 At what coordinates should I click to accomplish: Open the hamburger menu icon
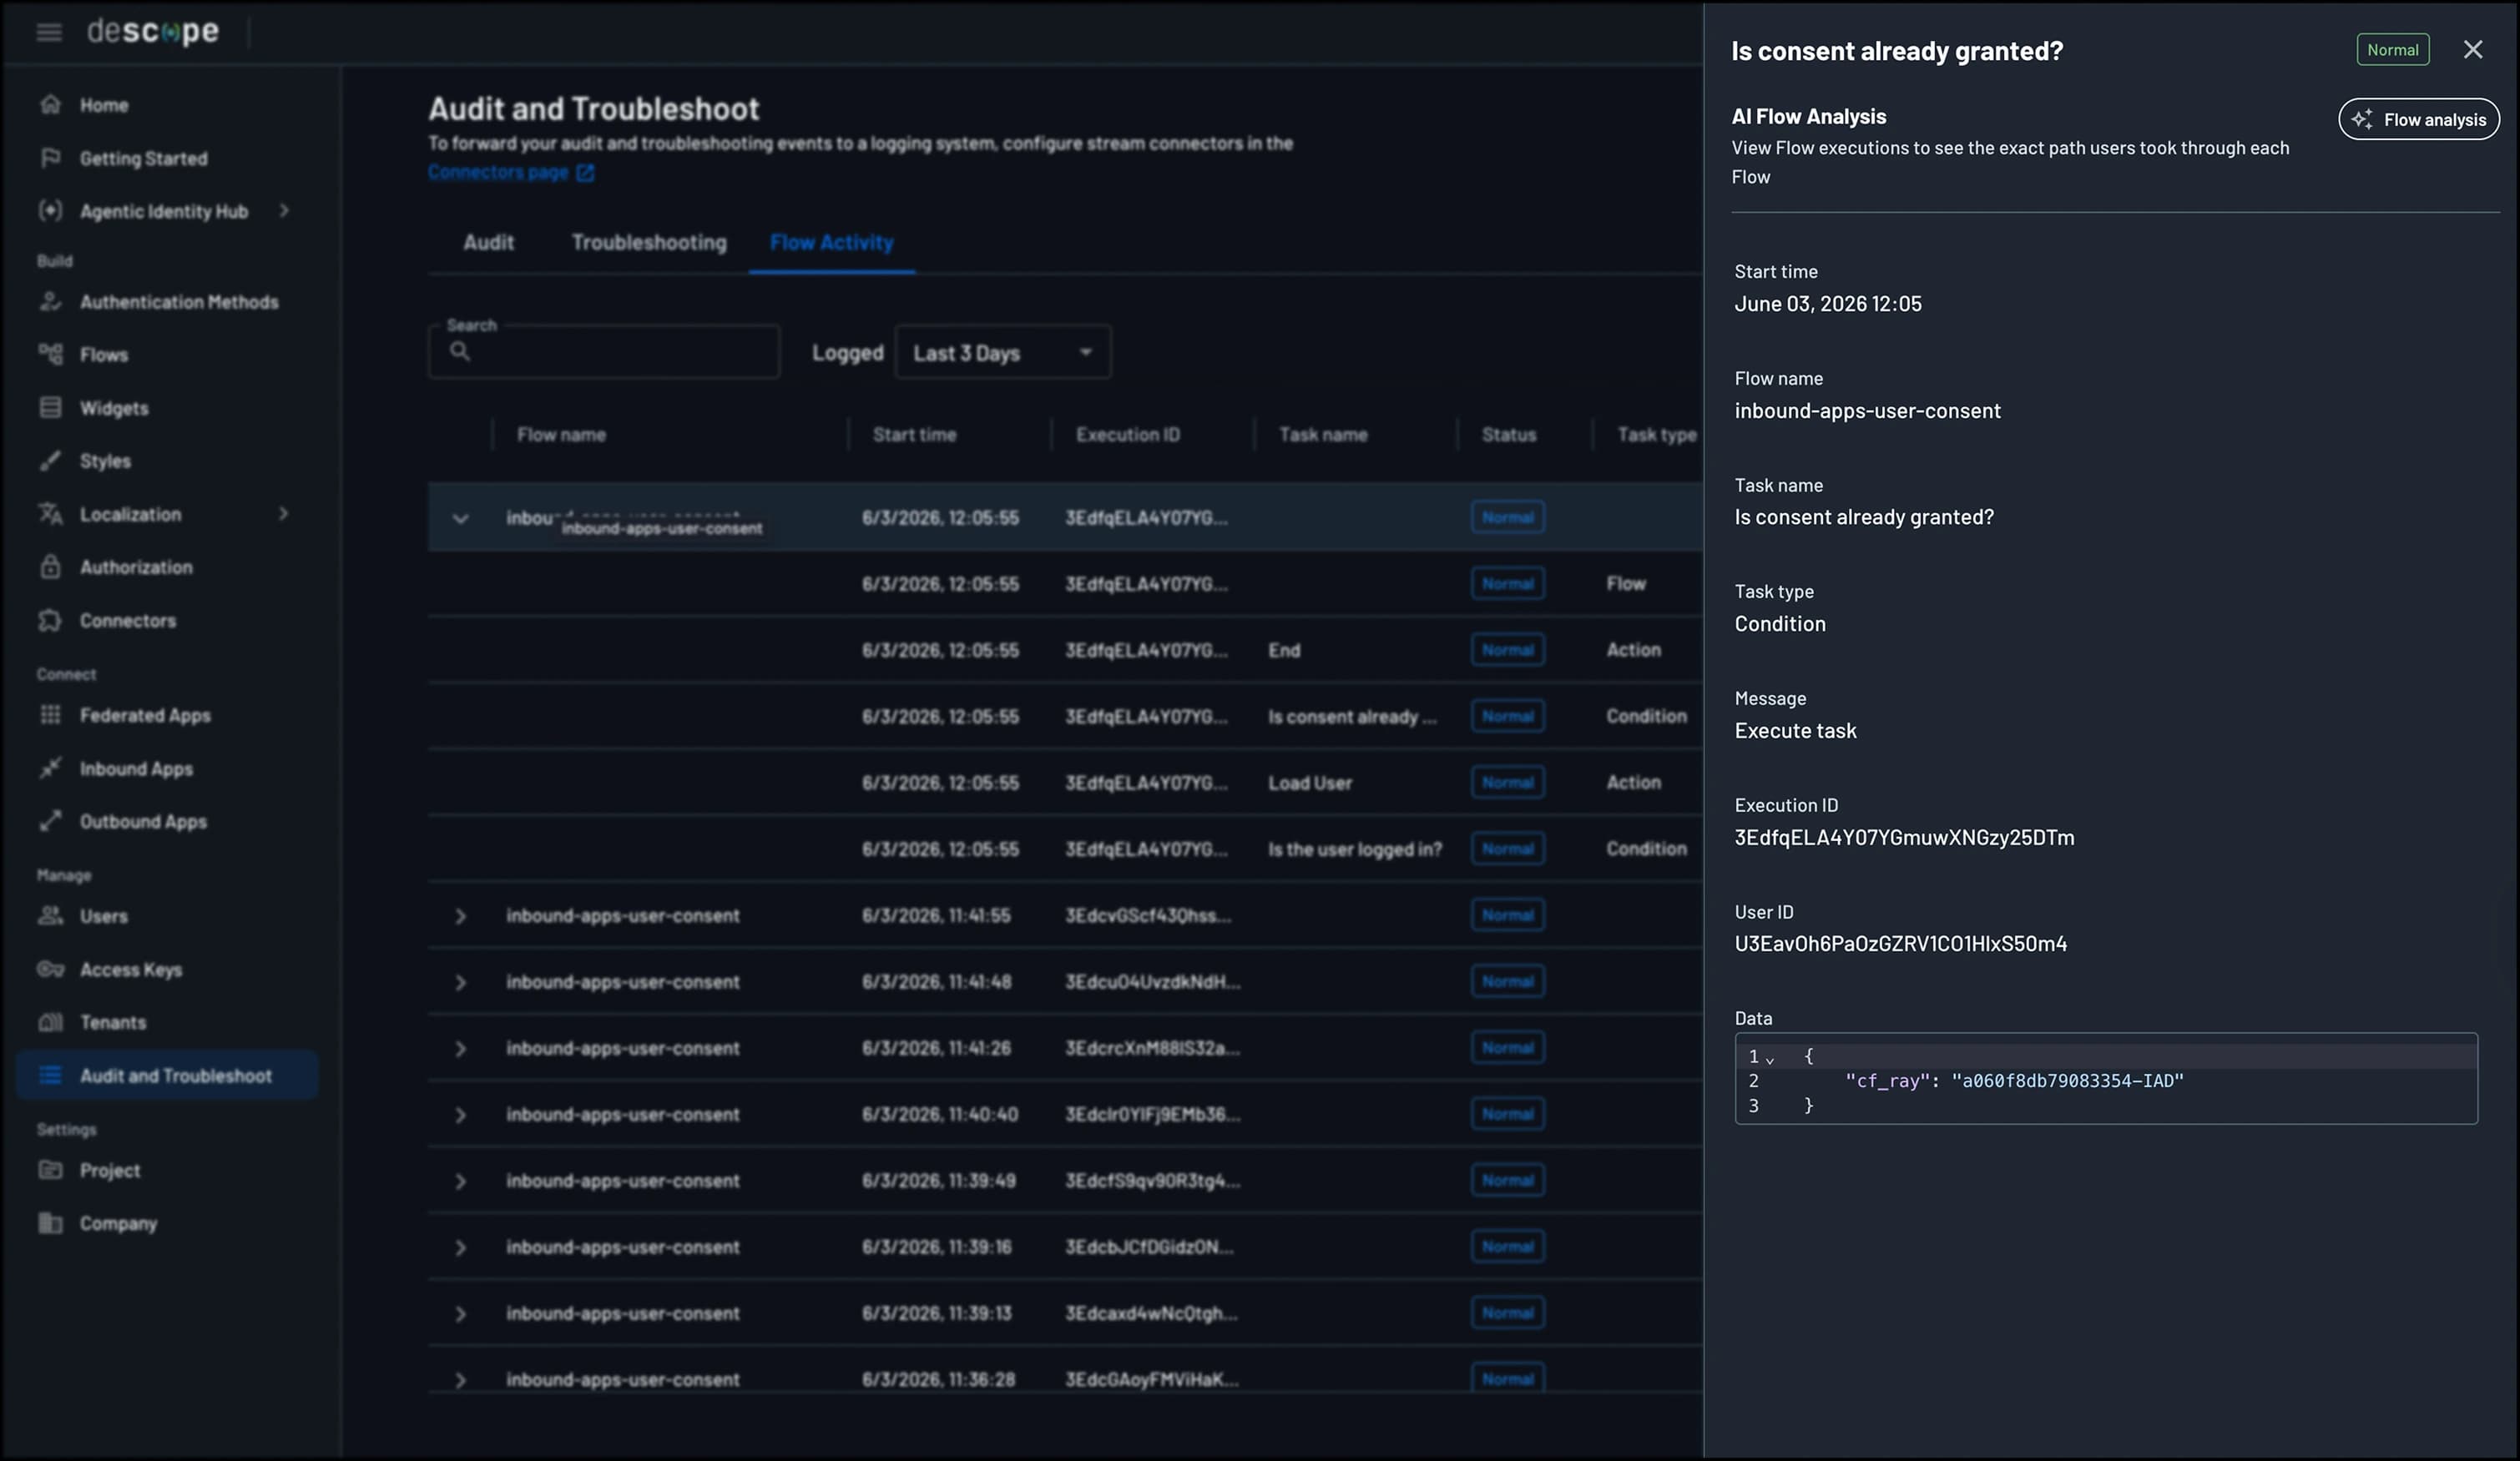[49, 33]
